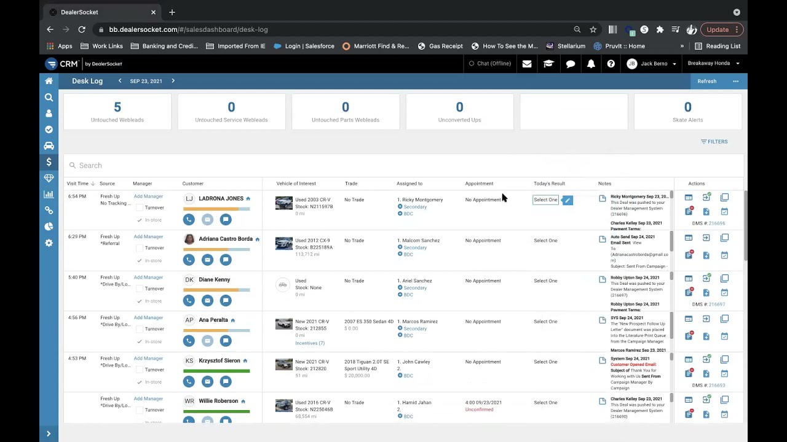The width and height of the screenshot is (787, 442).
Task: Open the search magnifier icon in the left sidebar
Action: [x=49, y=97]
